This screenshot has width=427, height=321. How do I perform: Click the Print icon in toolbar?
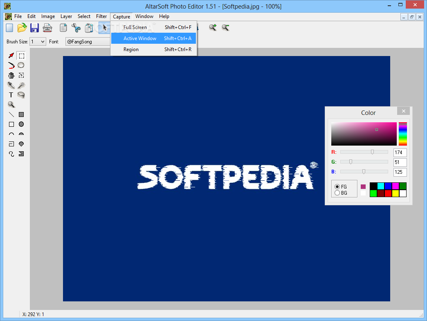(x=47, y=28)
